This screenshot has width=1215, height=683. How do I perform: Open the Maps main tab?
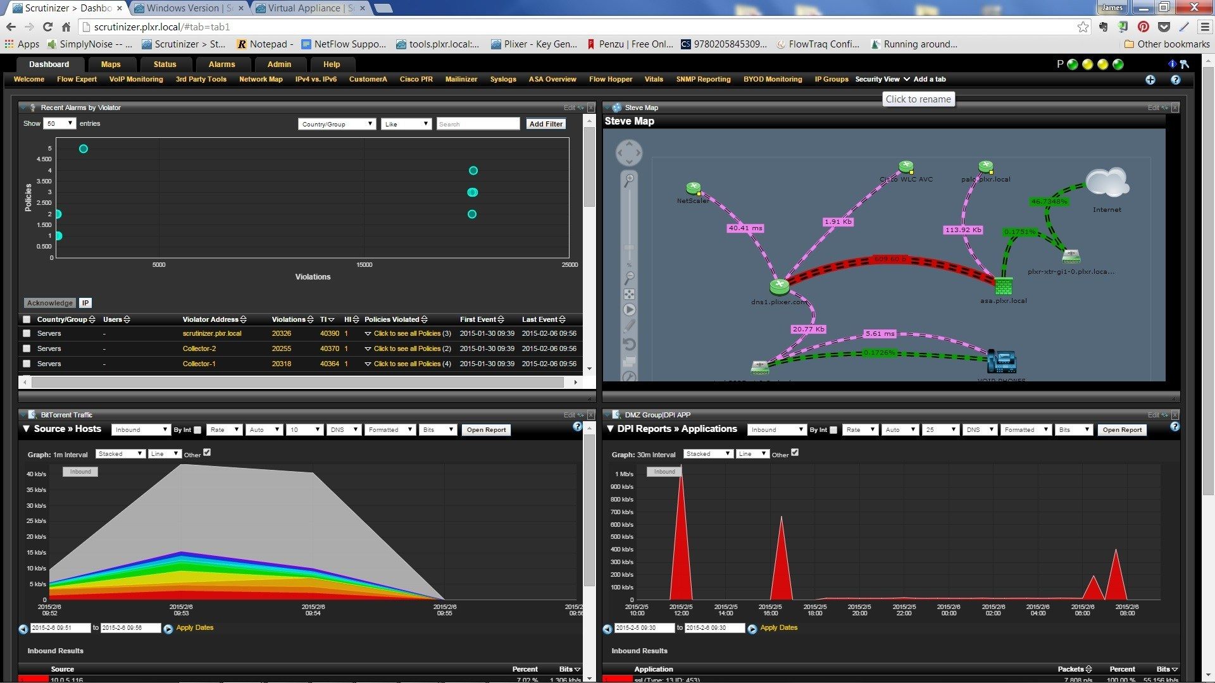111,65
